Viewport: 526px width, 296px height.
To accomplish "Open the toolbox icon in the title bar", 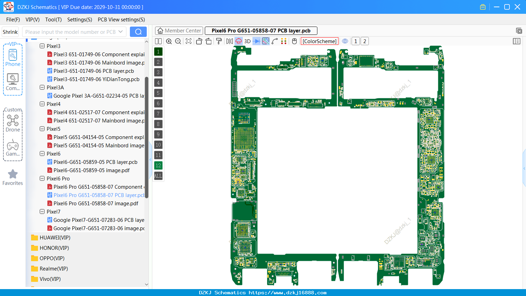I will click(x=483, y=7).
